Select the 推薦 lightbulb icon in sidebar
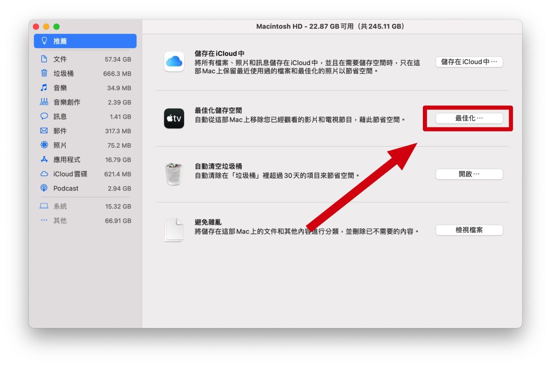The height and width of the screenshot is (366, 551). click(44, 41)
